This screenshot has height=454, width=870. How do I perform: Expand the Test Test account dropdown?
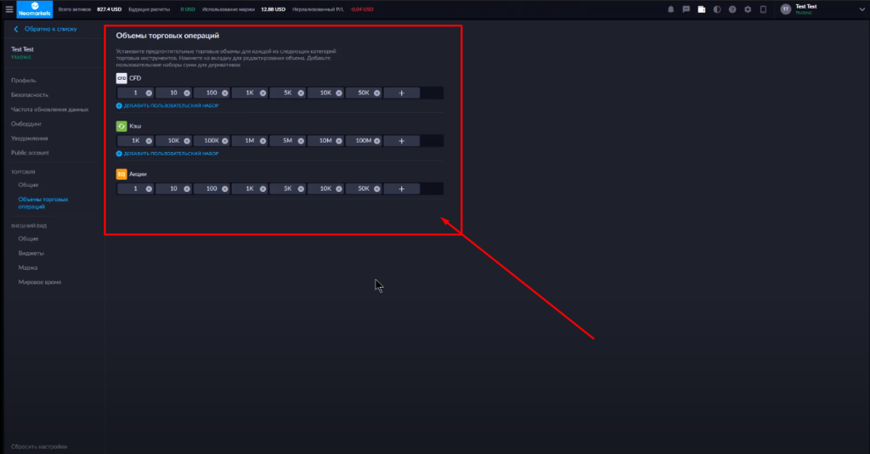[862, 9]
